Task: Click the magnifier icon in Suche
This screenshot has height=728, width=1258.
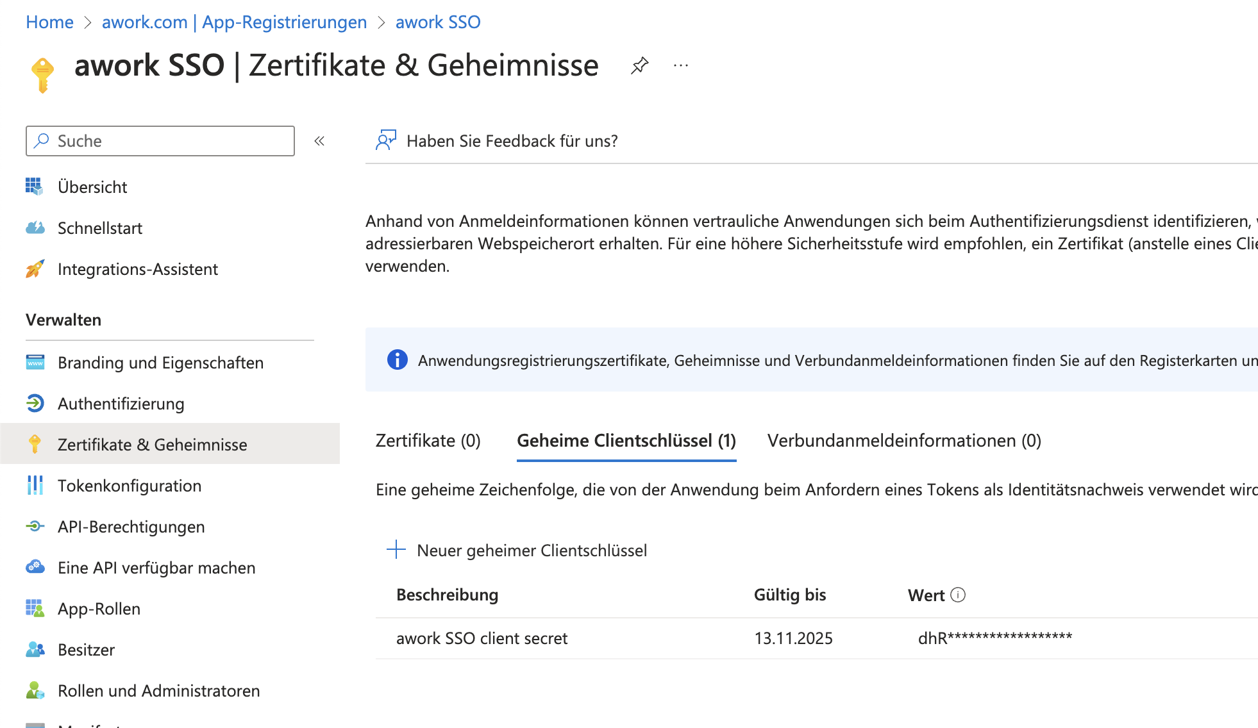Action: coord(42,140)
